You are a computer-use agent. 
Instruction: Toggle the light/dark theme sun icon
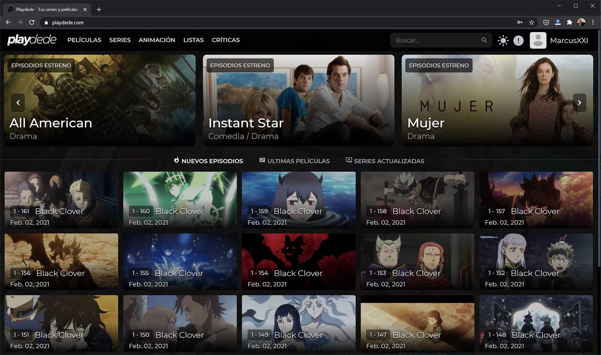click(503, 40)
